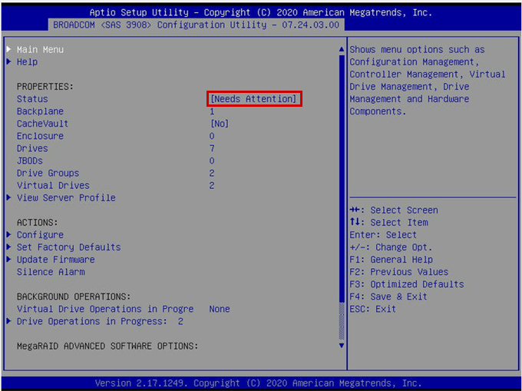Select the CacheVault No value
The width and height of the screenshot is (522, 391).
(219, 124)
